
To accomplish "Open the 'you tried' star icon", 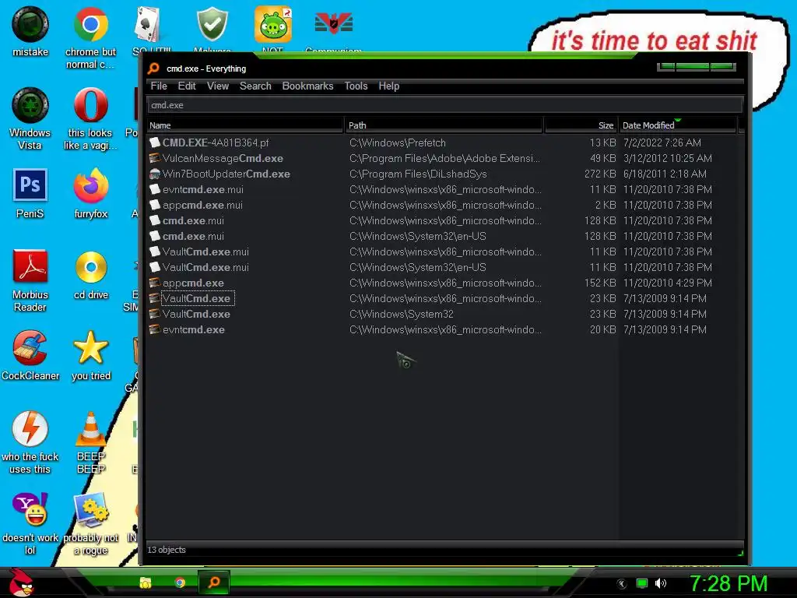I will coord(90,355).
